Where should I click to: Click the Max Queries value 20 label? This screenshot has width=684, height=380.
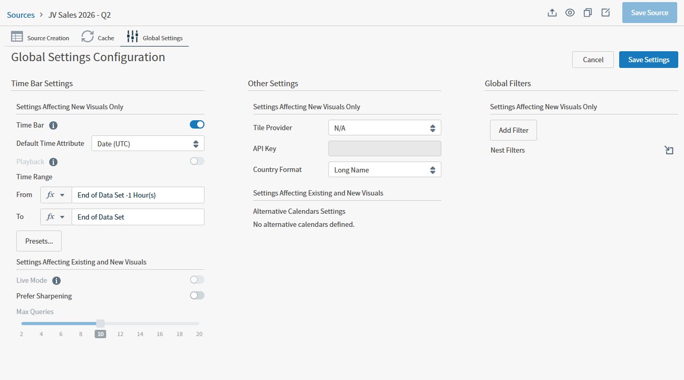click(199, 334)
